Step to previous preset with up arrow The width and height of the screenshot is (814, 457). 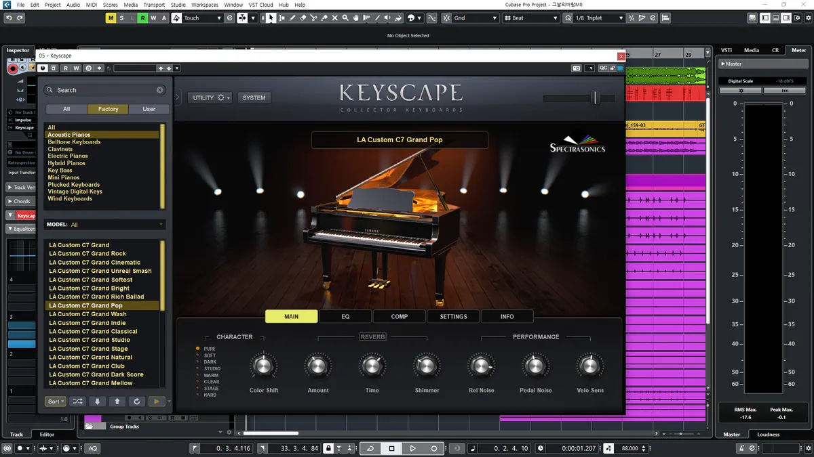pos(117,401)
